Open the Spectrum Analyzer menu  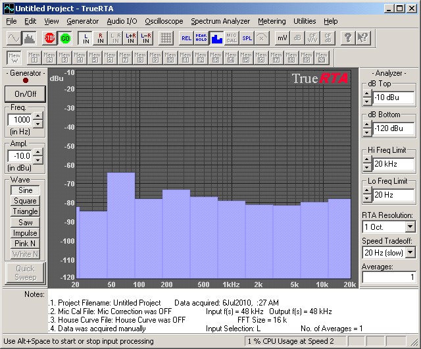[x=220, y=21]
